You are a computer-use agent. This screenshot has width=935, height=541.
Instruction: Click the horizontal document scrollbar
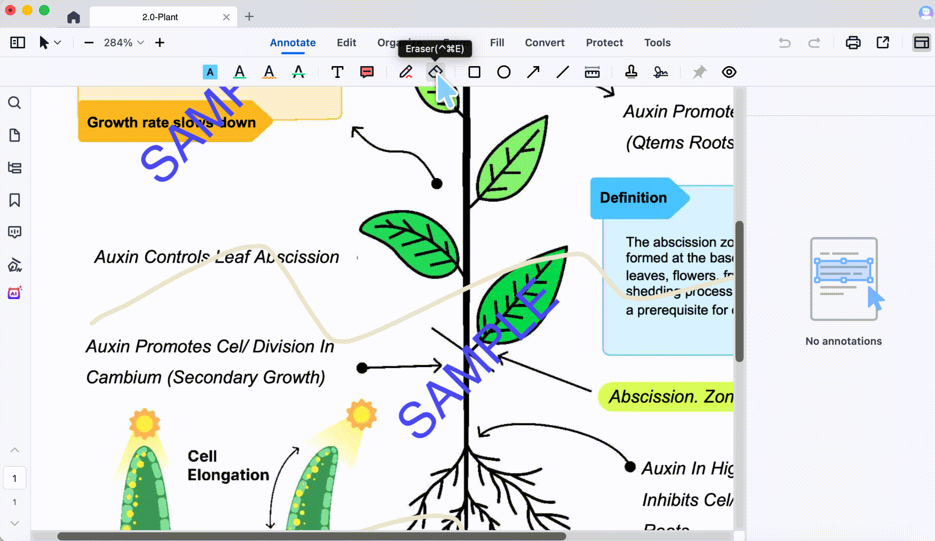311,536
